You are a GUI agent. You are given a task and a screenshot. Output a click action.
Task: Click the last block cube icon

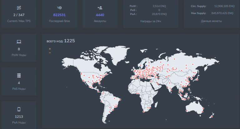pos(59,7)
